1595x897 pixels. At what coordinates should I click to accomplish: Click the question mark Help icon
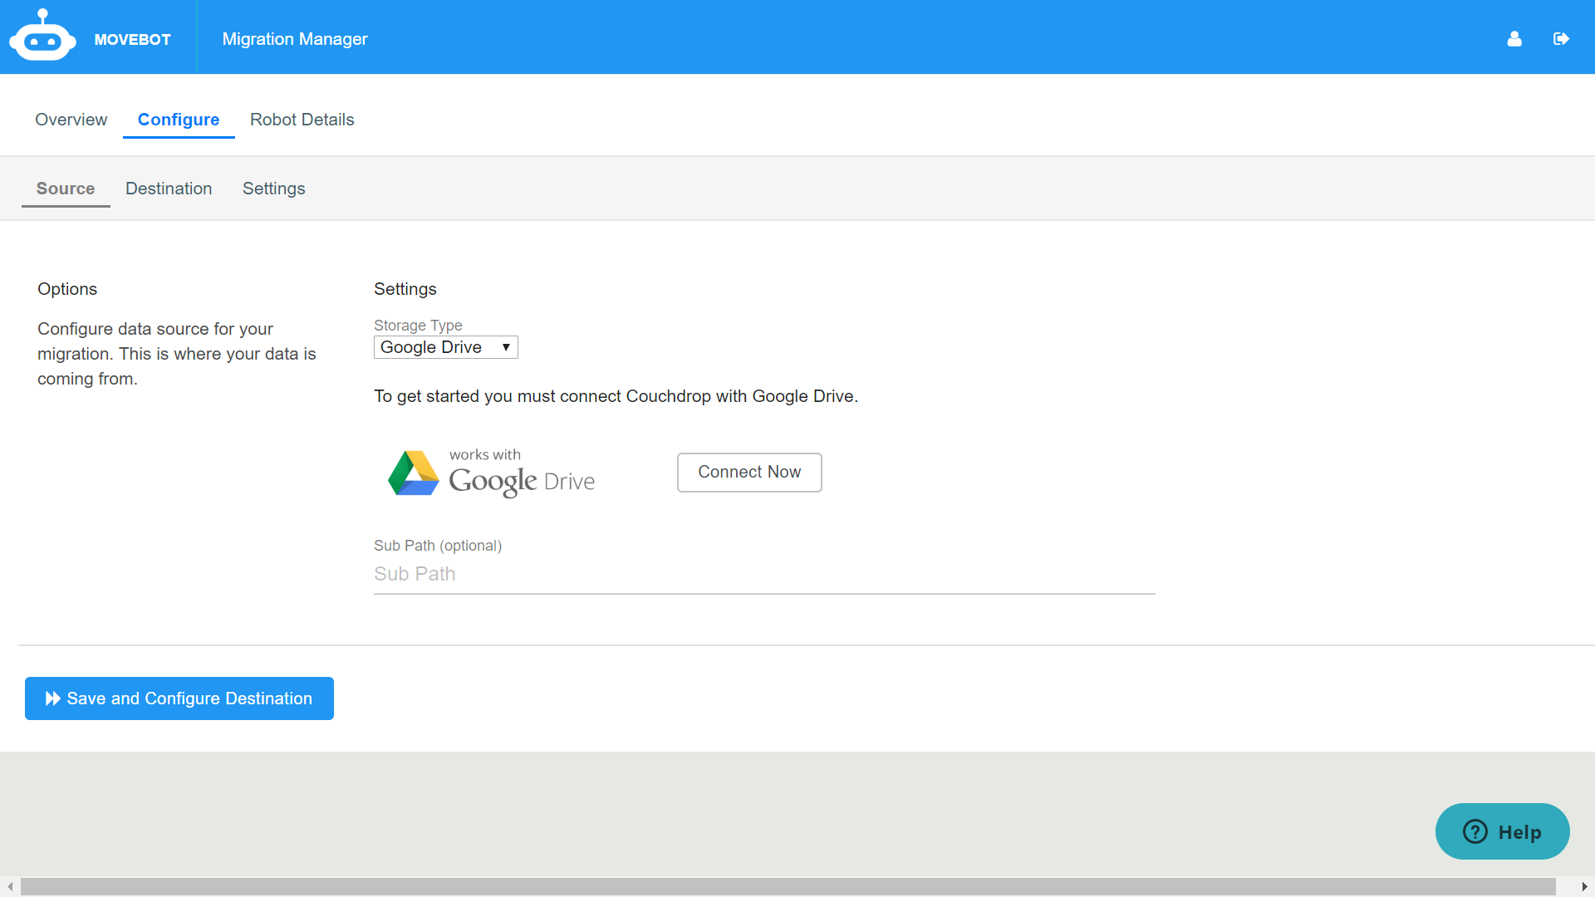pyautogui.click(x=1475, y=831)
